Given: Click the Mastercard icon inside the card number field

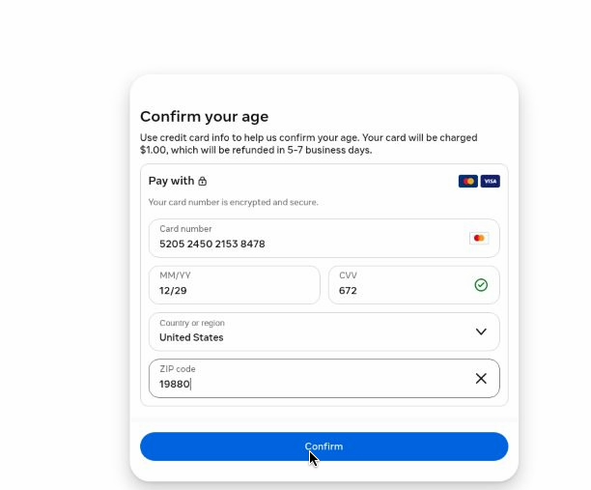Looking at the screenshot, I should [479, 238].
